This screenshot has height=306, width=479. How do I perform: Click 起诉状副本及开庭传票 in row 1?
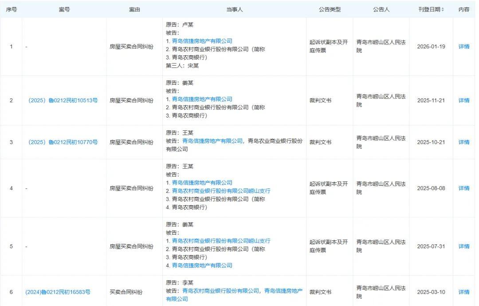(329, 46)
